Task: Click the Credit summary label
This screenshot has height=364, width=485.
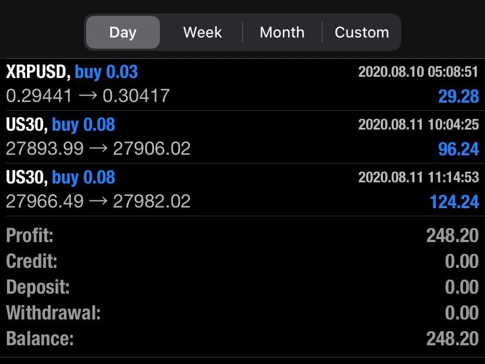Action: click(x=32, y=261)
